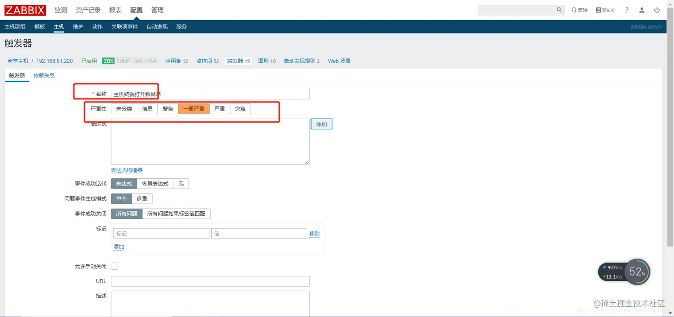Select severity 未分类
This screenshot has width=674, height=317.
(x=124, y=109)
